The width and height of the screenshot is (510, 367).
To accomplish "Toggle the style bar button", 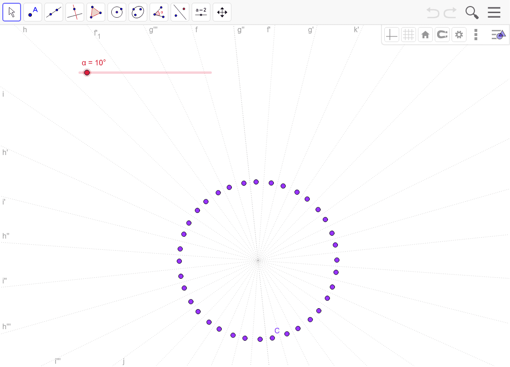I will click(498, 35).
